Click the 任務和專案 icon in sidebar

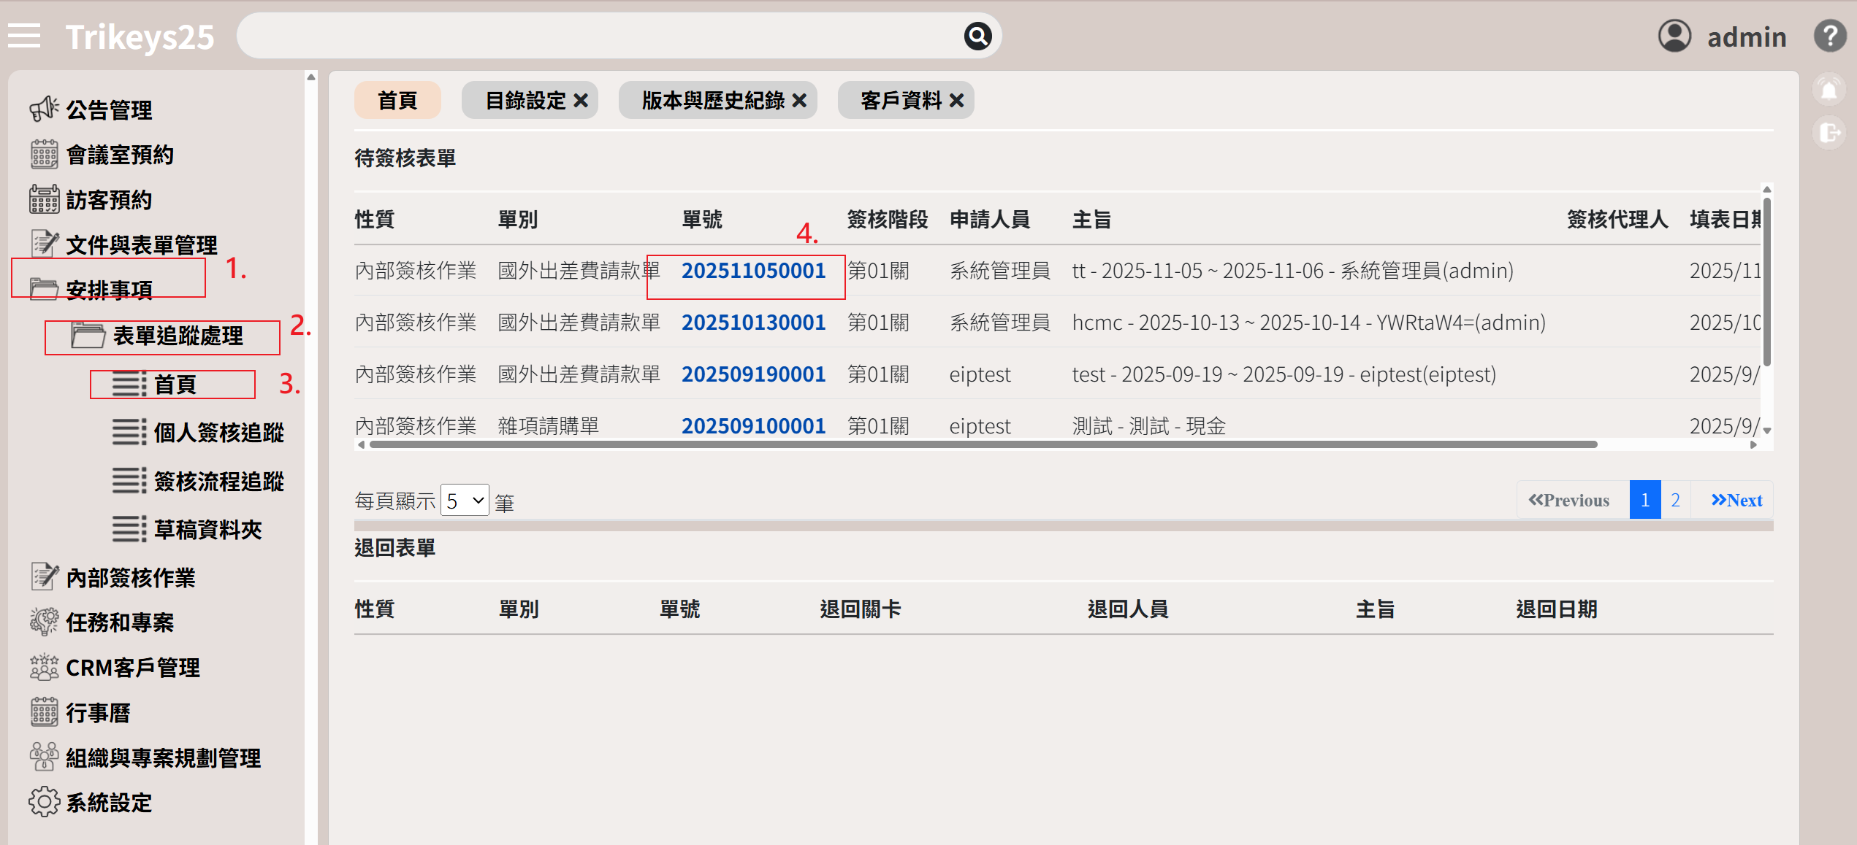click(44, 622)
